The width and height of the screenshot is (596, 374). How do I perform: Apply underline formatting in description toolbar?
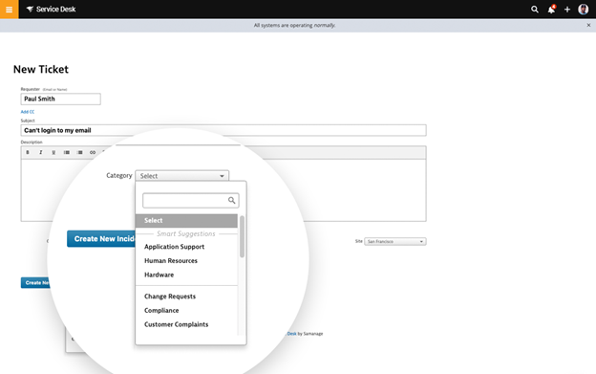click(x=53, y=152)
